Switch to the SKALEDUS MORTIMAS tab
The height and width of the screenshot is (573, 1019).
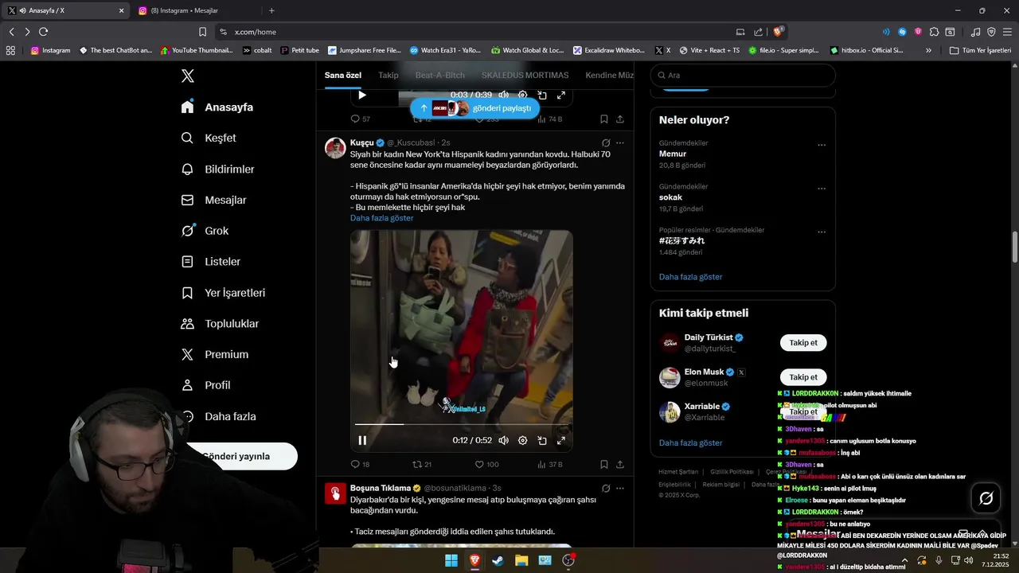tap(525, 75)
